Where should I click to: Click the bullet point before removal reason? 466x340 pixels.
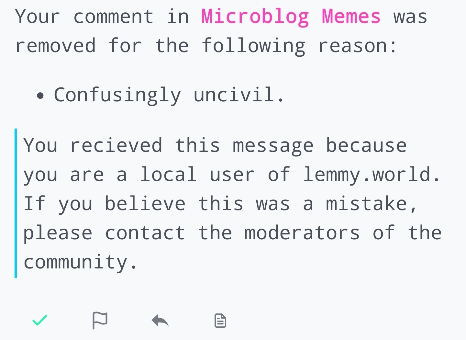[x=40, y=96]
